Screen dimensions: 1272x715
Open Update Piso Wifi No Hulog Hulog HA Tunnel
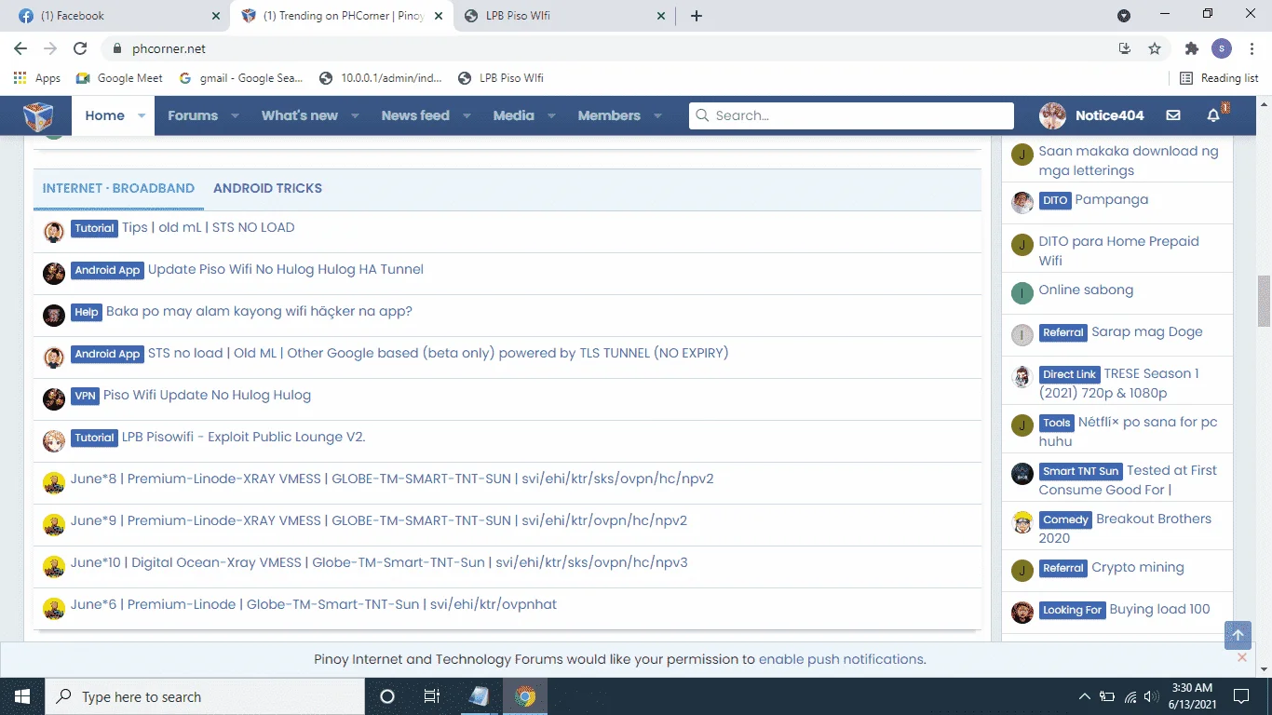point(286,269)
